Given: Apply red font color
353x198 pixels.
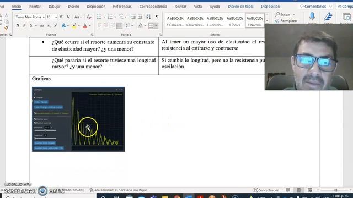Looking at the screenshot, I should (x=85, y=26).
